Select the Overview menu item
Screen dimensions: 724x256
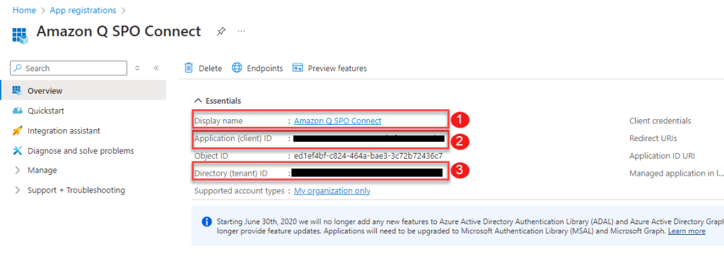coord(83,90)
